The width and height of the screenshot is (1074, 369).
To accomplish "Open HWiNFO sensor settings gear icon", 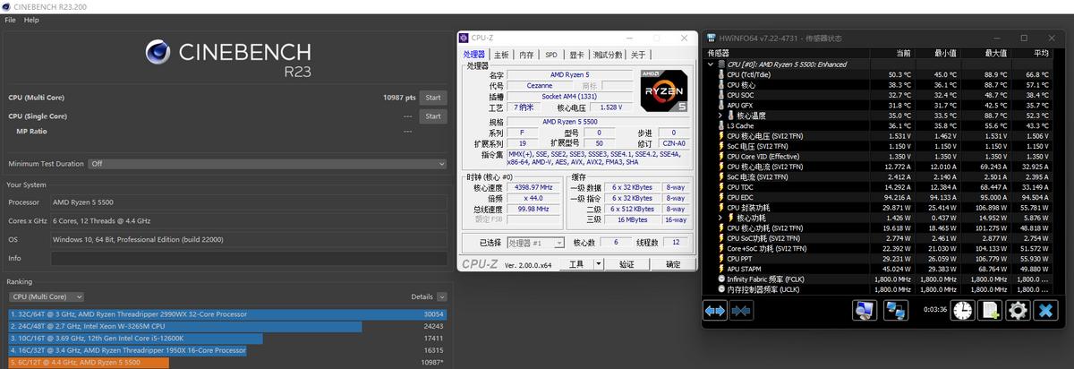I will click(x=1018, y=311).
